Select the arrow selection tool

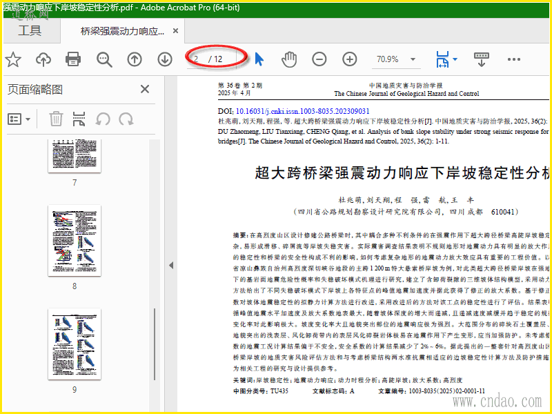259,59
